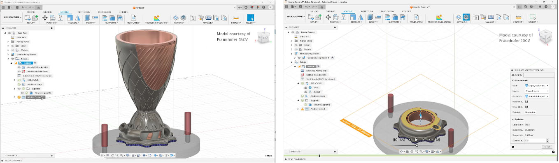Switch to the Fabrication tab in right window
The image size is (559, 163).
[x=387, y=11]
